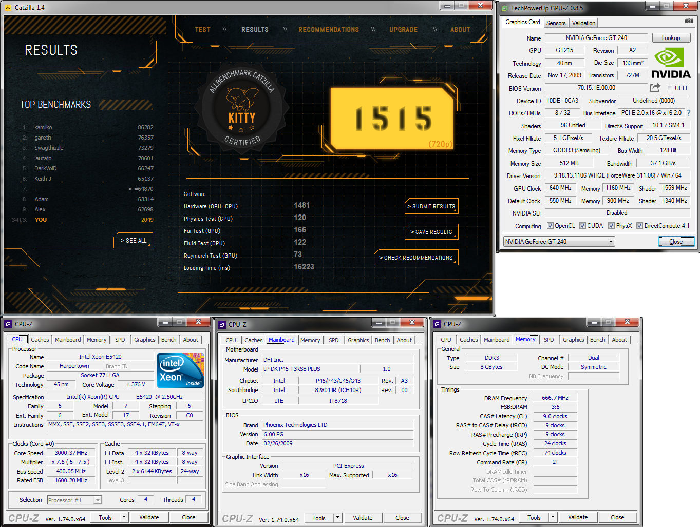The height and width of the screenshot is (527, 700).
Task: Click the YOU ranking row
Action: (x=83, y=220)
